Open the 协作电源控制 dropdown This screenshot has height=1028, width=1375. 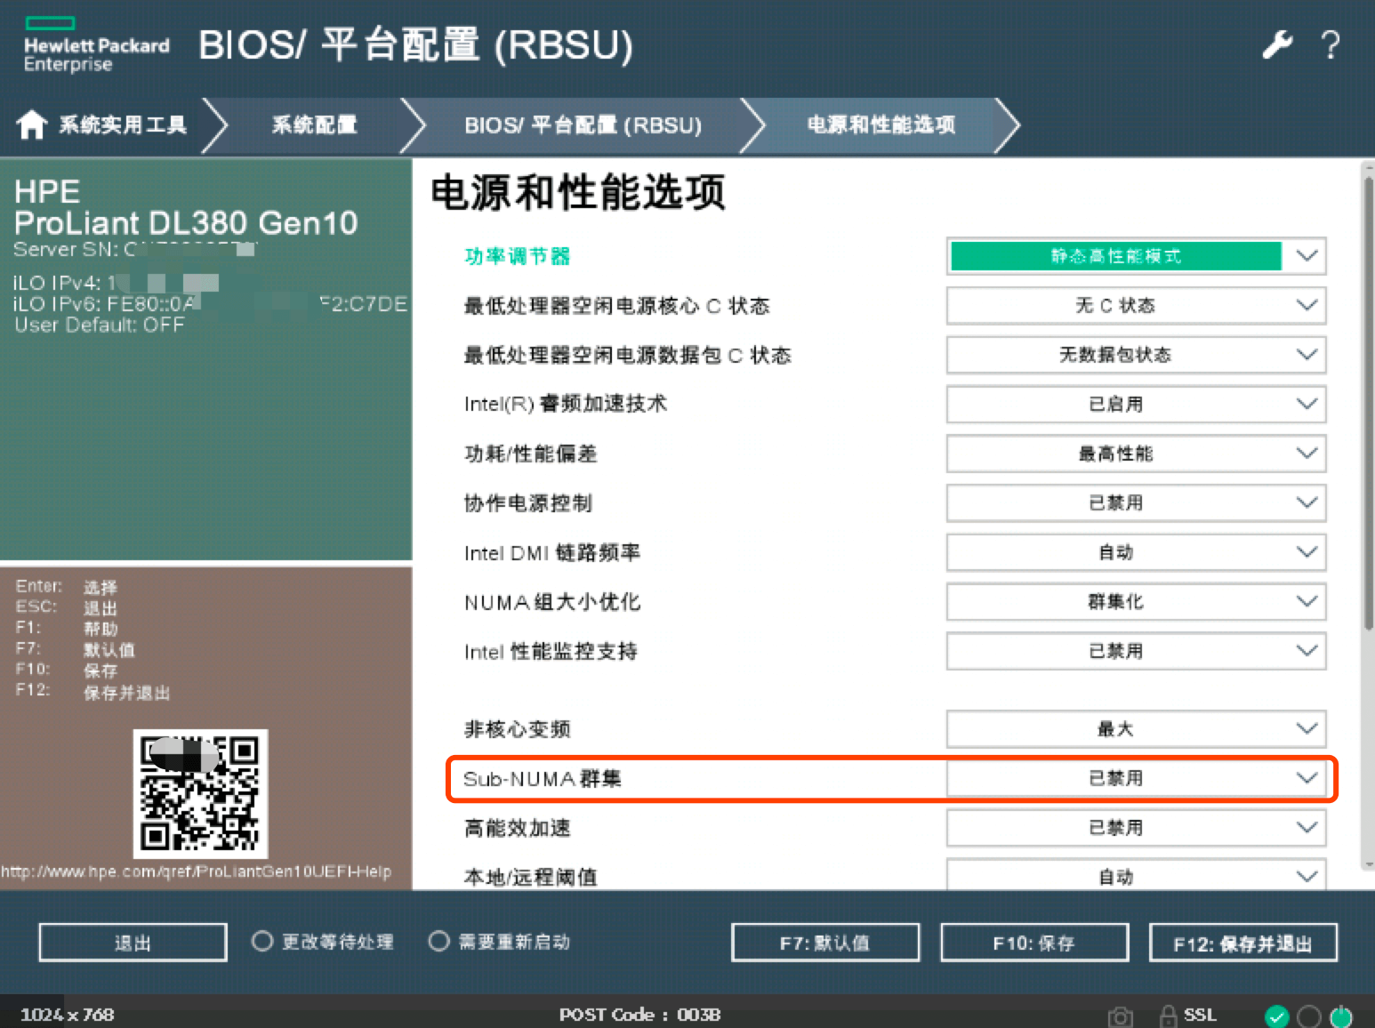[1136, 502]
